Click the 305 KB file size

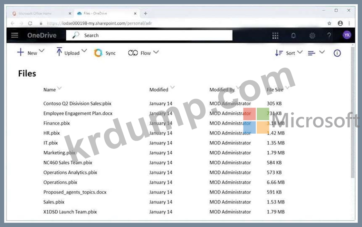coord(274,103)
